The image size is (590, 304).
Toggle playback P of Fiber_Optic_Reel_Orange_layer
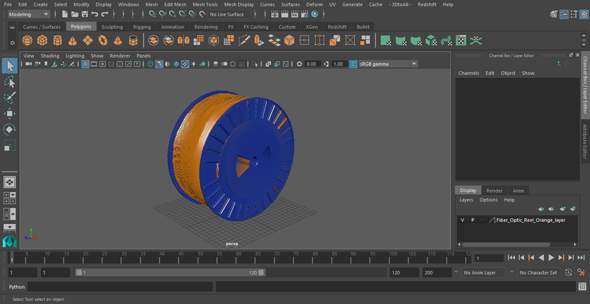click(x=473, y=220)
